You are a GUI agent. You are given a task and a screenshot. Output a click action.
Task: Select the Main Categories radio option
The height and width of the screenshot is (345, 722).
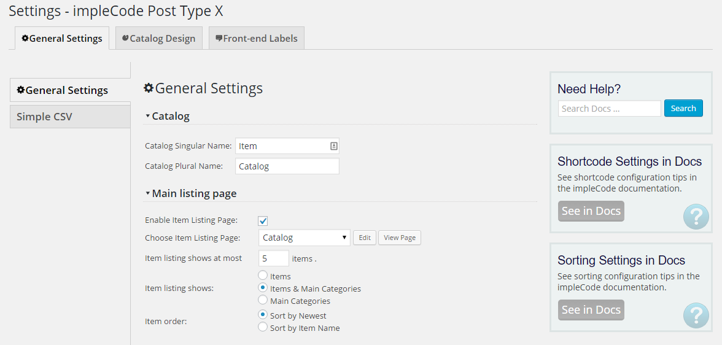coord(263,300)
